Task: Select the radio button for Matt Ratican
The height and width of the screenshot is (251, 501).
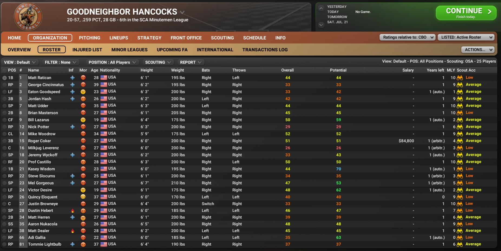Action: (5, 78)
